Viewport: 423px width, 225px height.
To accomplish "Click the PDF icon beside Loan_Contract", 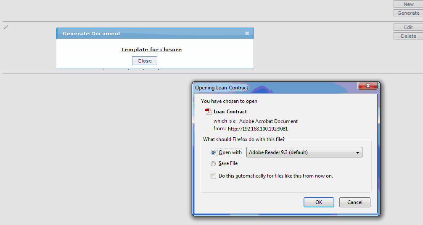I will pos(208,112).
